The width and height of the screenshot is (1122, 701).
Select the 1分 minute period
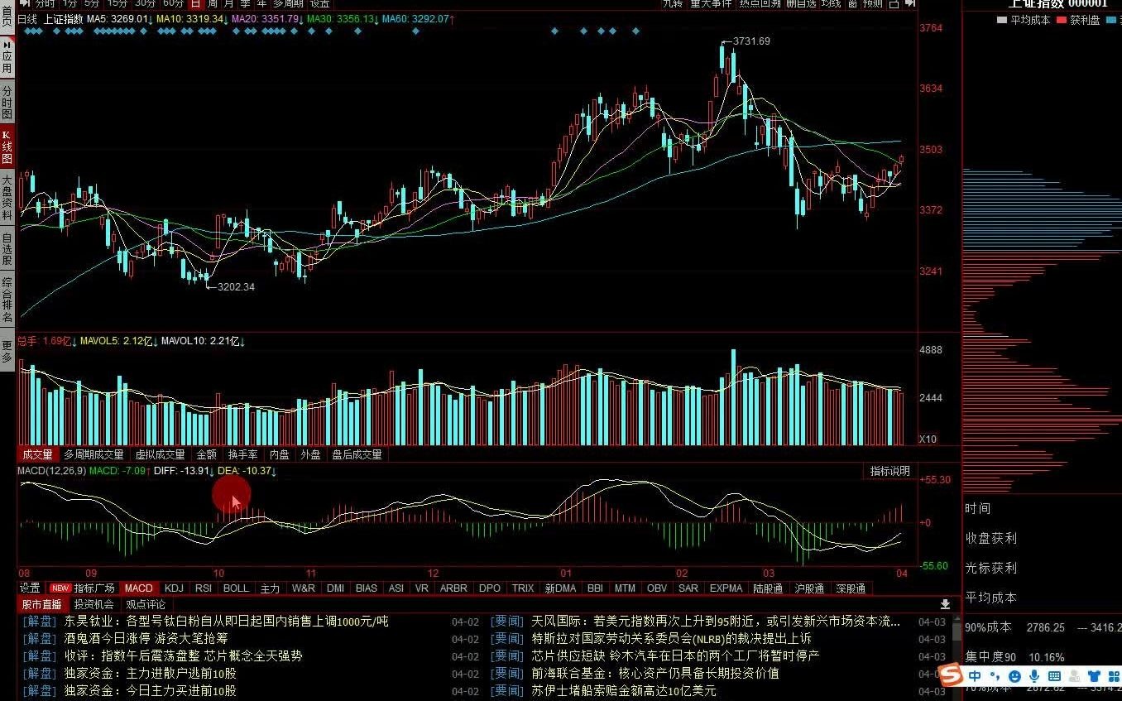coord(70,3)
